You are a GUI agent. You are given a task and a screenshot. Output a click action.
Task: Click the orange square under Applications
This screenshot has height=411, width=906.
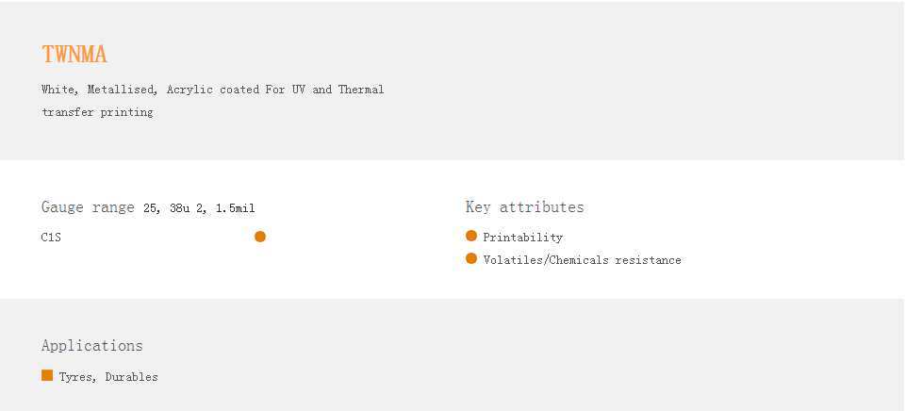tap(47, 375)
